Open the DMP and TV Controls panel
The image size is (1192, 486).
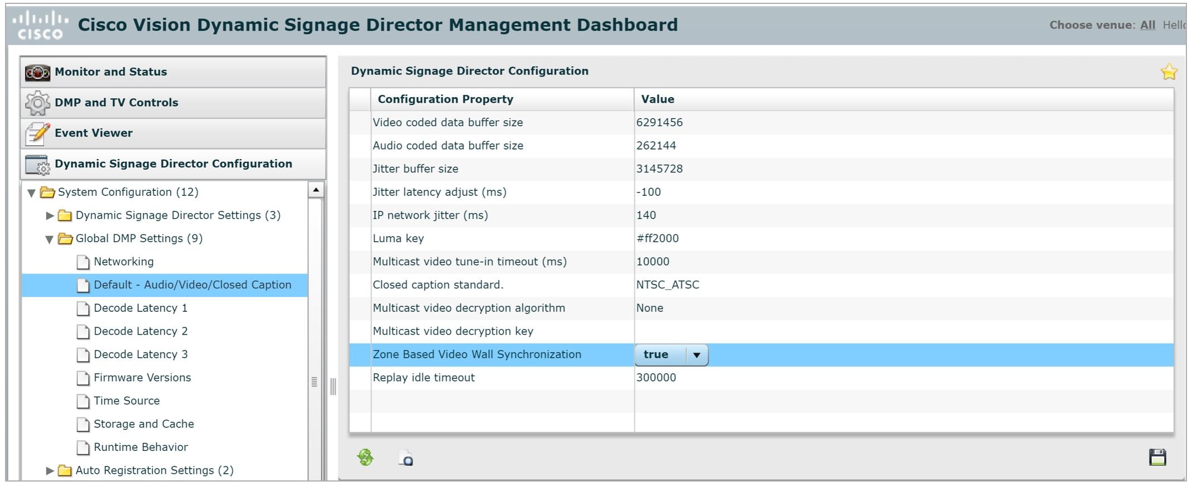click(173, 103)
